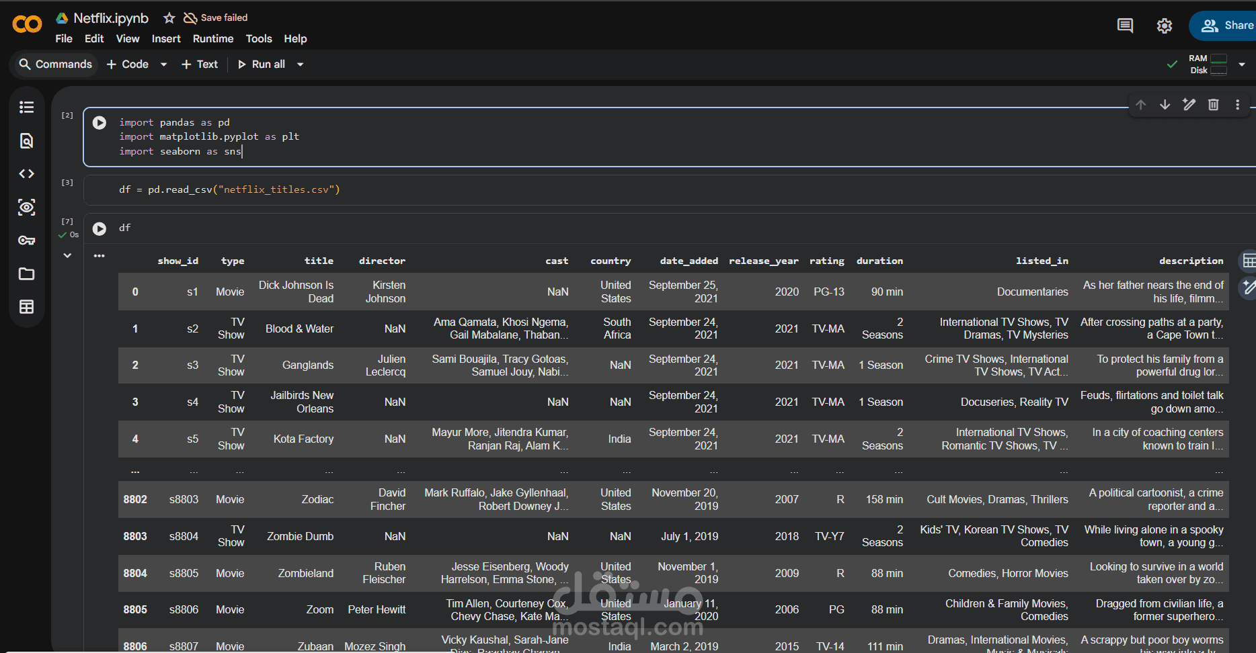Open more cell actions menu
This screenshot has height=653, width=1256.
(x=1238, y=105)
